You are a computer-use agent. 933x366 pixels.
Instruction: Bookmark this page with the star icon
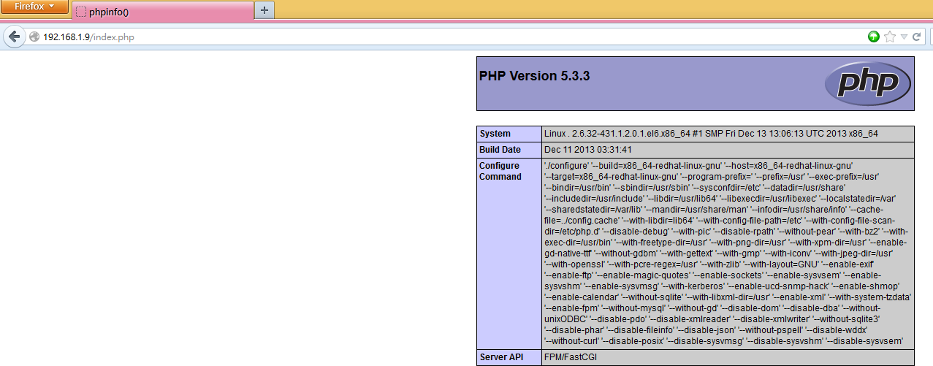[x=889, y=37]
